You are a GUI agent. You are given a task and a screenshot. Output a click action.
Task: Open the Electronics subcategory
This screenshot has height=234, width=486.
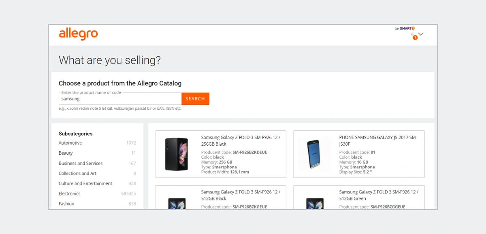69,194
